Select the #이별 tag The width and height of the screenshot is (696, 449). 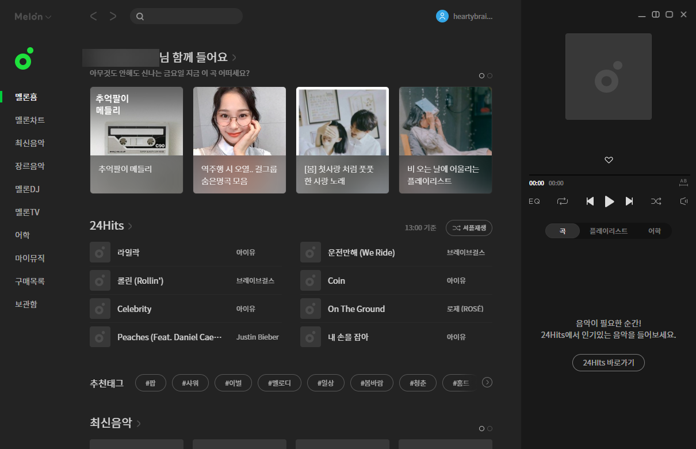(x=233, y=383)
